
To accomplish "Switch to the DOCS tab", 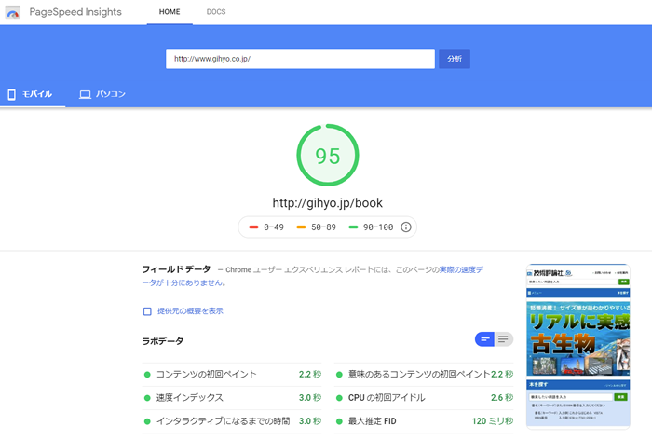I will (215, 12).
